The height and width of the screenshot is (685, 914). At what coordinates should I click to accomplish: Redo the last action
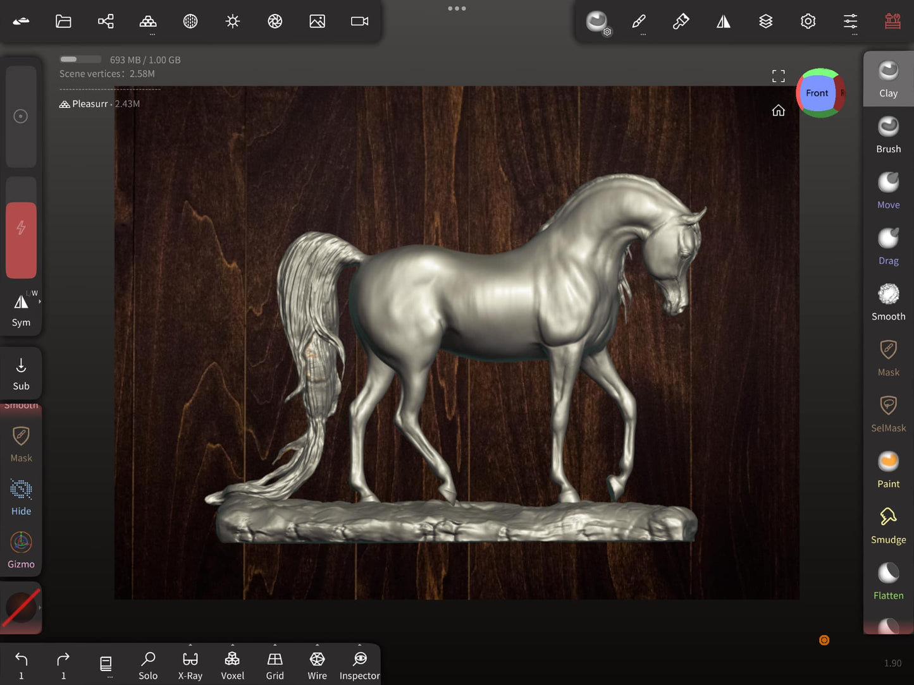(63, 665)
